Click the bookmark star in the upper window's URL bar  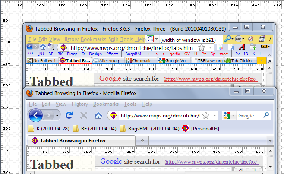pos(202,48)
